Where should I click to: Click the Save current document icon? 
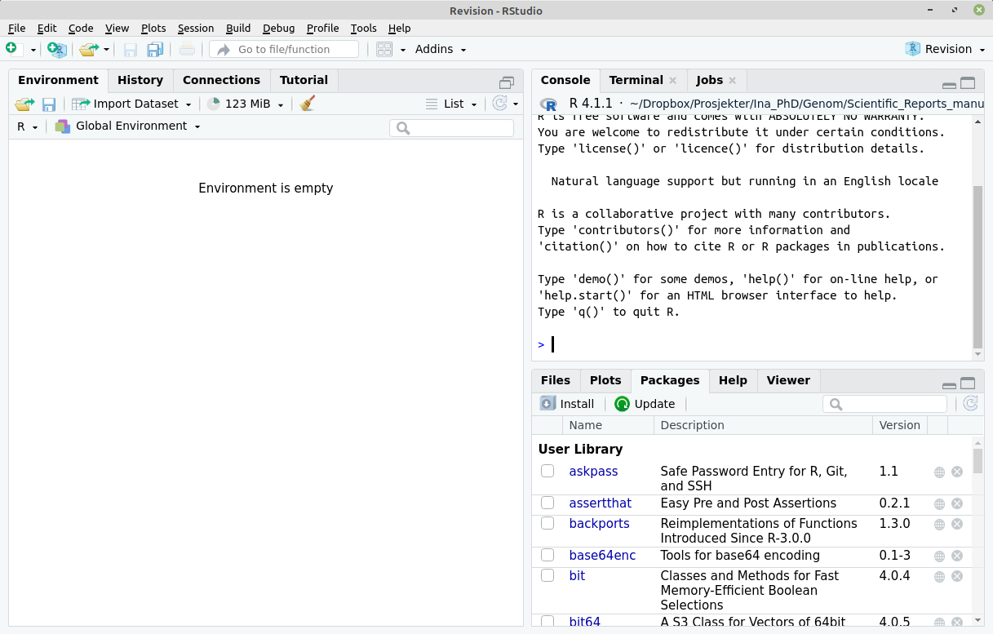coord(131,50)
